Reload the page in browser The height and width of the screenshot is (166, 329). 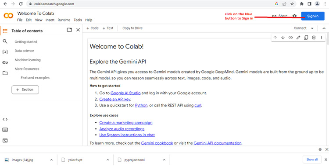[21, 4]
